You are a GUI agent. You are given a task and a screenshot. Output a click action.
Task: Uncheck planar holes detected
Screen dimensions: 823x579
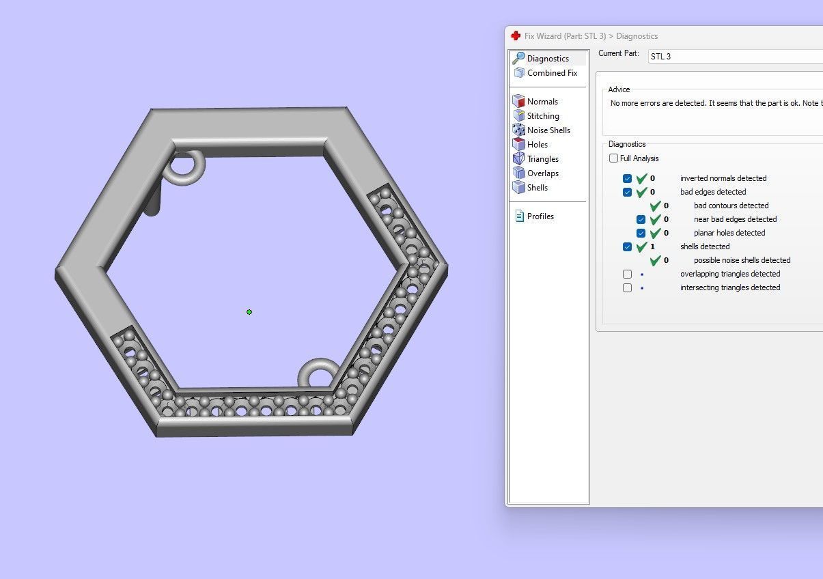point(641,234)
